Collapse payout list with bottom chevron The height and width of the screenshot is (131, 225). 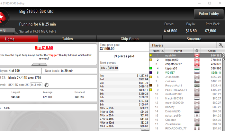click(145, 130)
